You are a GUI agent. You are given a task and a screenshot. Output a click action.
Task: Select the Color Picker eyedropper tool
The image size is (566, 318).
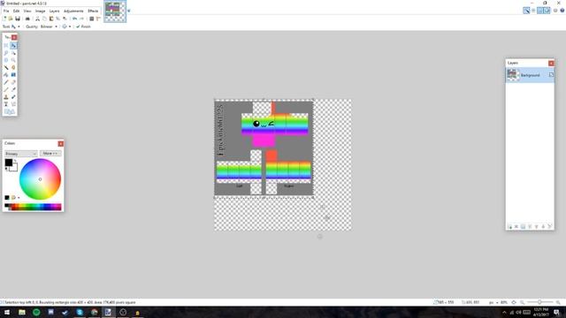click(13, 89)
